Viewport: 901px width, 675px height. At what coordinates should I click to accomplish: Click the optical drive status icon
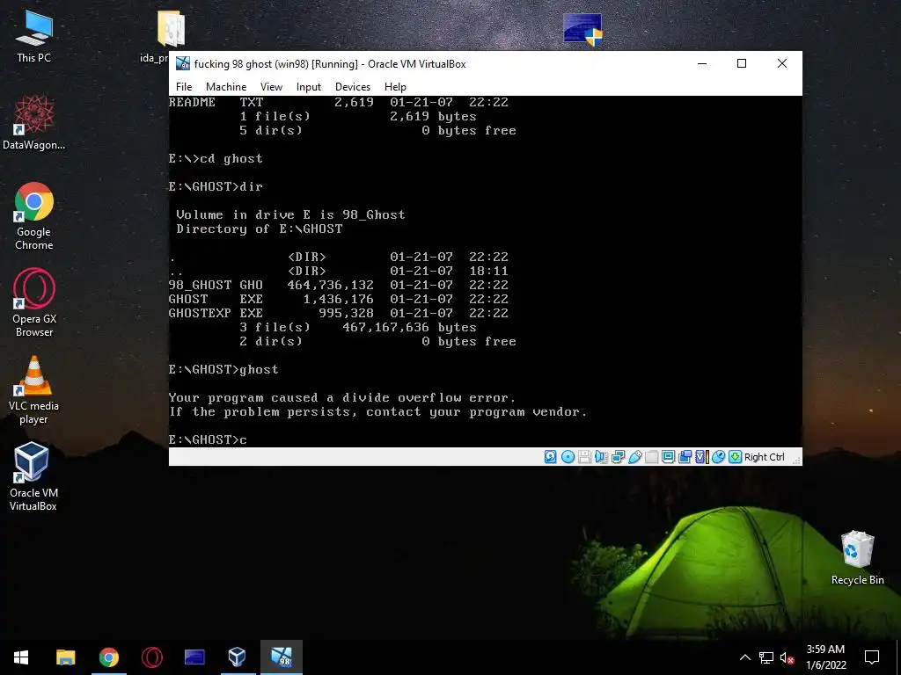(568, 457)
